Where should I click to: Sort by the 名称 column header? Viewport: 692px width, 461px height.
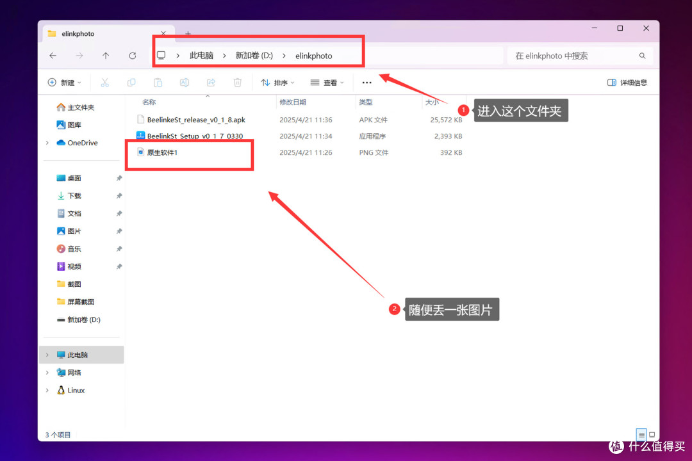click(x=149, y=102)
